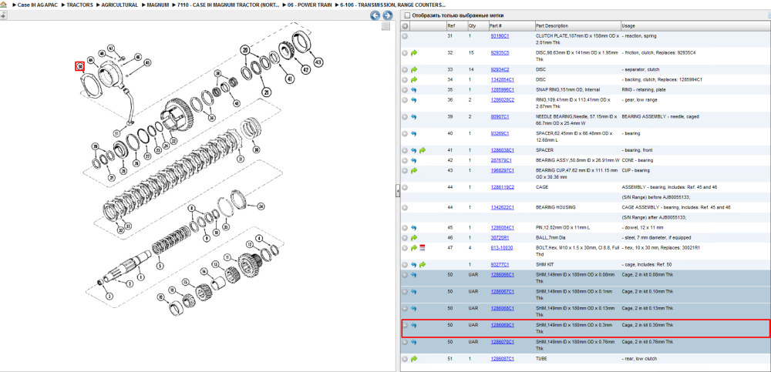Open part number link 93277C1 for the shim kit

(x=500, y=265)
